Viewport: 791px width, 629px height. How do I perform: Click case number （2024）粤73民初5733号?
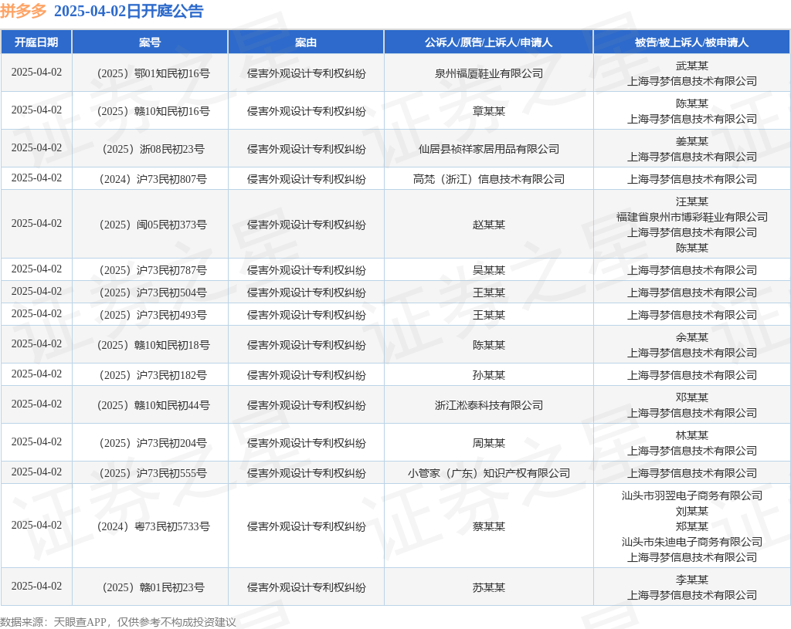[154, 526]
